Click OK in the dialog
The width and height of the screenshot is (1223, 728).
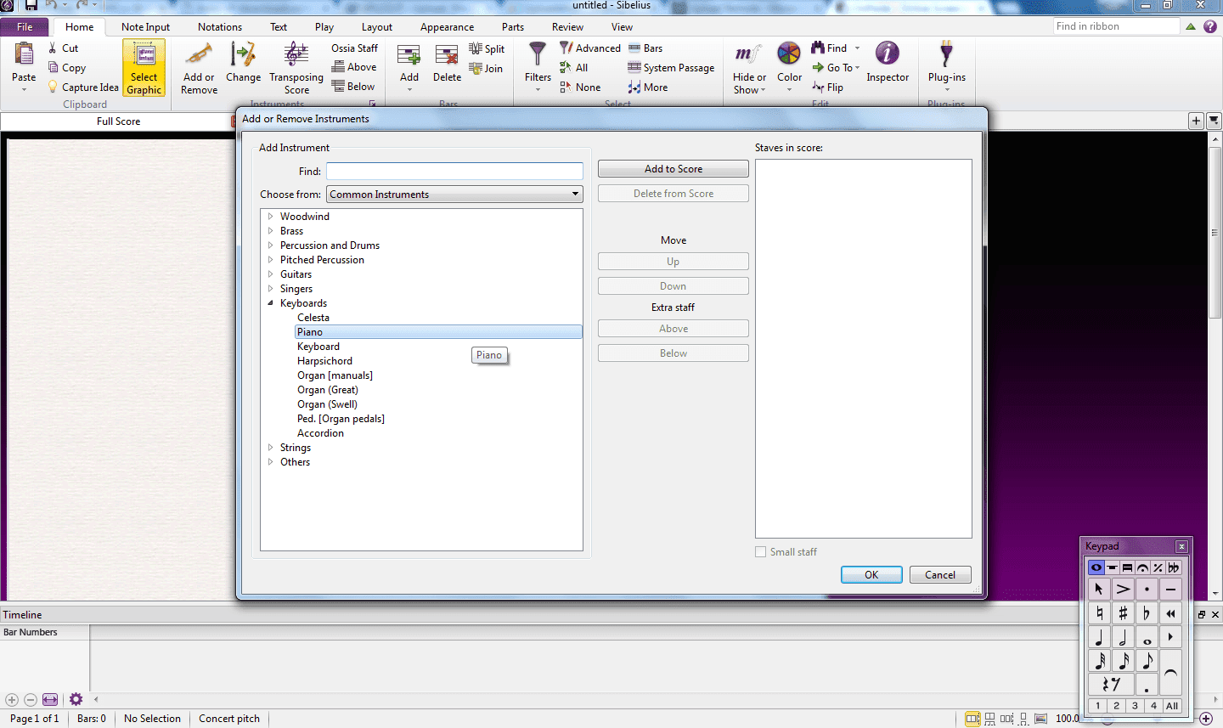[x=871, y=574]
